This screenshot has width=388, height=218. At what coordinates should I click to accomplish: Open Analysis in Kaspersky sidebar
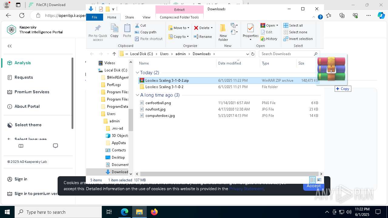[22, 63]
